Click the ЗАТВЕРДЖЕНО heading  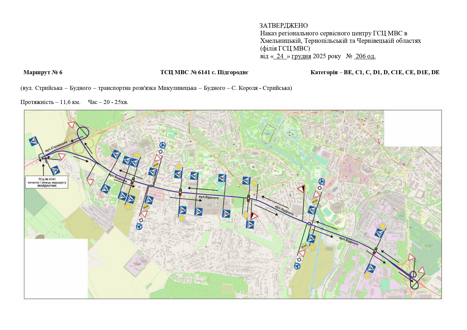pyautogui.click(x=283, y=26)
